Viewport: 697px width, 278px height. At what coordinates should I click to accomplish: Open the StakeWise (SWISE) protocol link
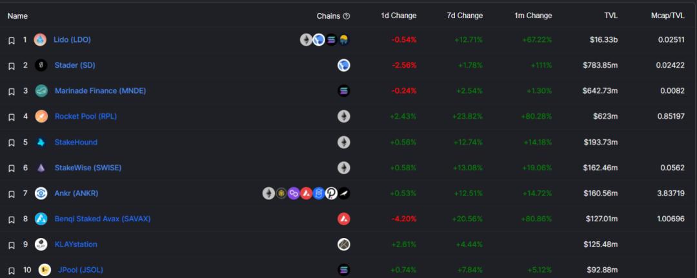[x=88, y=168]
